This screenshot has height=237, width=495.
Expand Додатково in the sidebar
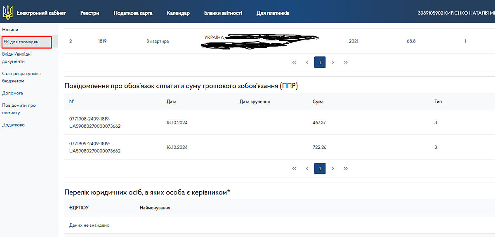[x=13, y=125]
